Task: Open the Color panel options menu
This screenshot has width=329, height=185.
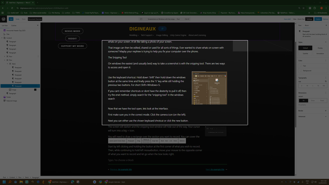Action: tap(326, 61)
